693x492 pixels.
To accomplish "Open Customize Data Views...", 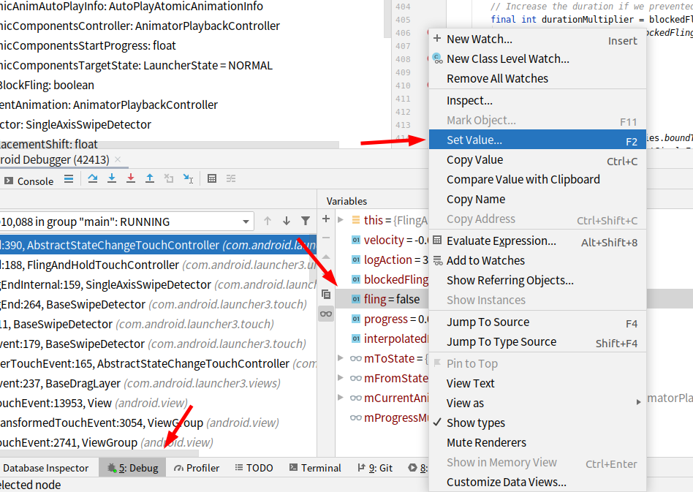I will tap(537, 482).
